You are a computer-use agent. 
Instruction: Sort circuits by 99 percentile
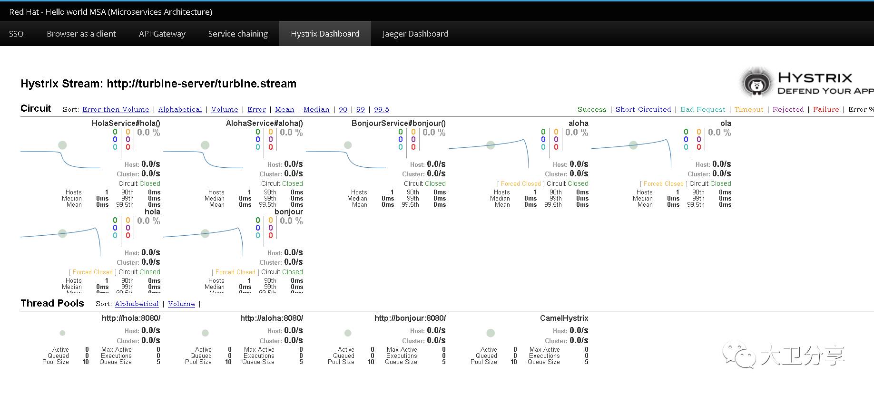(361, 109)
